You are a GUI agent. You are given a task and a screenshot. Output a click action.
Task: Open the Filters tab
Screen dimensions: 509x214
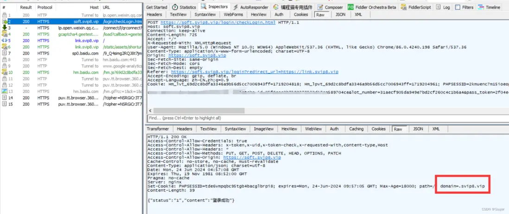coord(464,7)
